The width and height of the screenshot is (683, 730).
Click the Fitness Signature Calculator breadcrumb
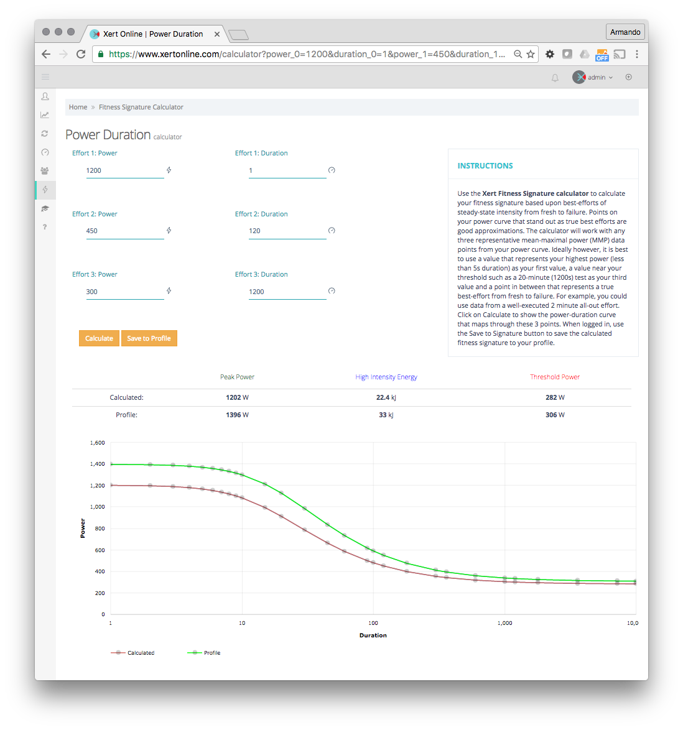coord(141,107)
